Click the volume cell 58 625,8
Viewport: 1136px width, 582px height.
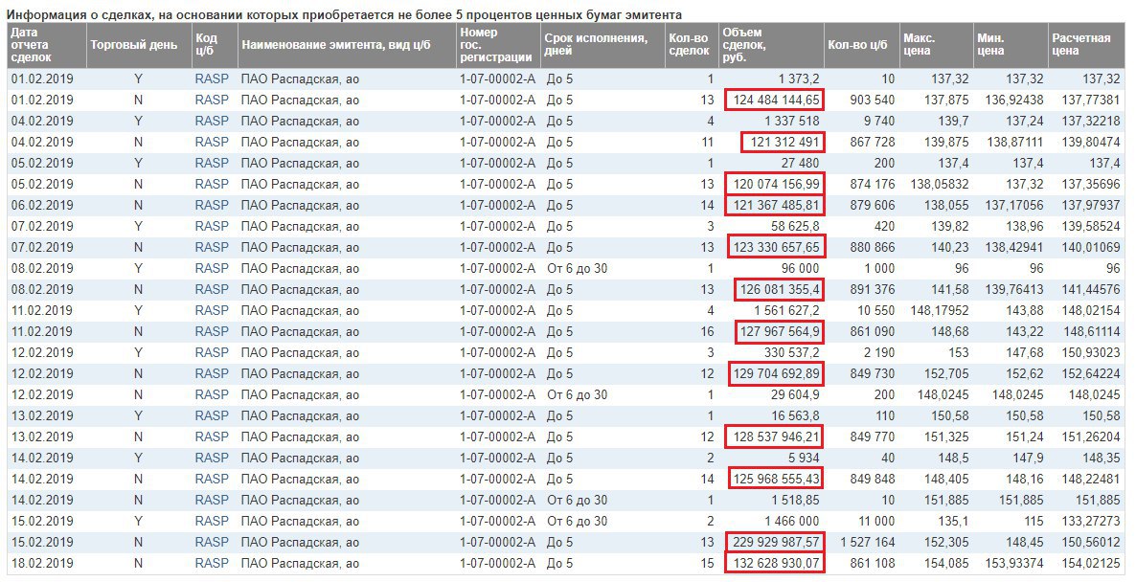click(795, 227)
